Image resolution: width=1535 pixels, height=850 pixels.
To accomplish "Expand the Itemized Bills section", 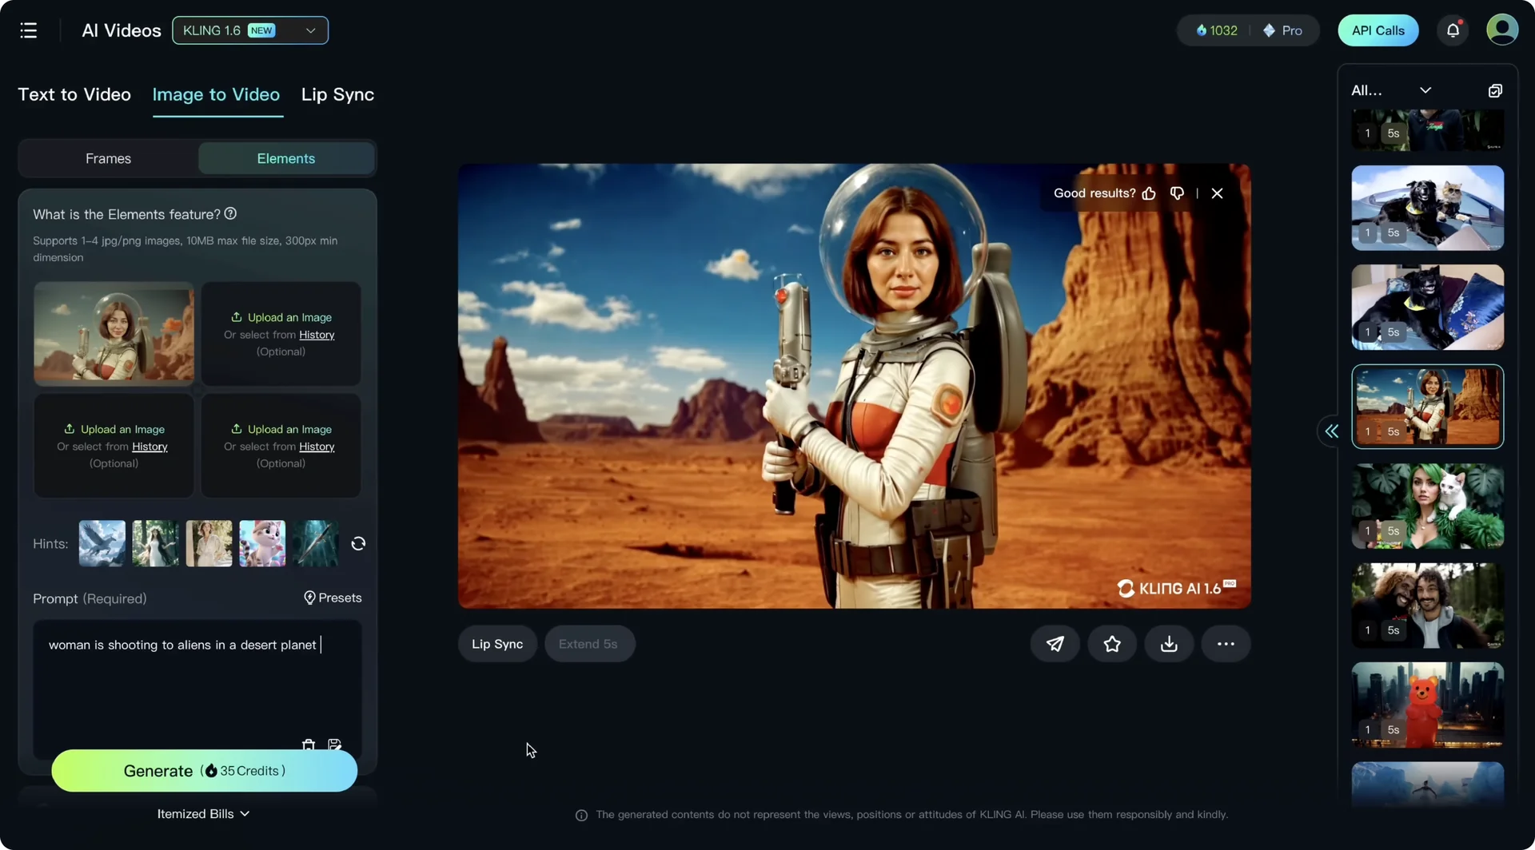I will point(204,813).
